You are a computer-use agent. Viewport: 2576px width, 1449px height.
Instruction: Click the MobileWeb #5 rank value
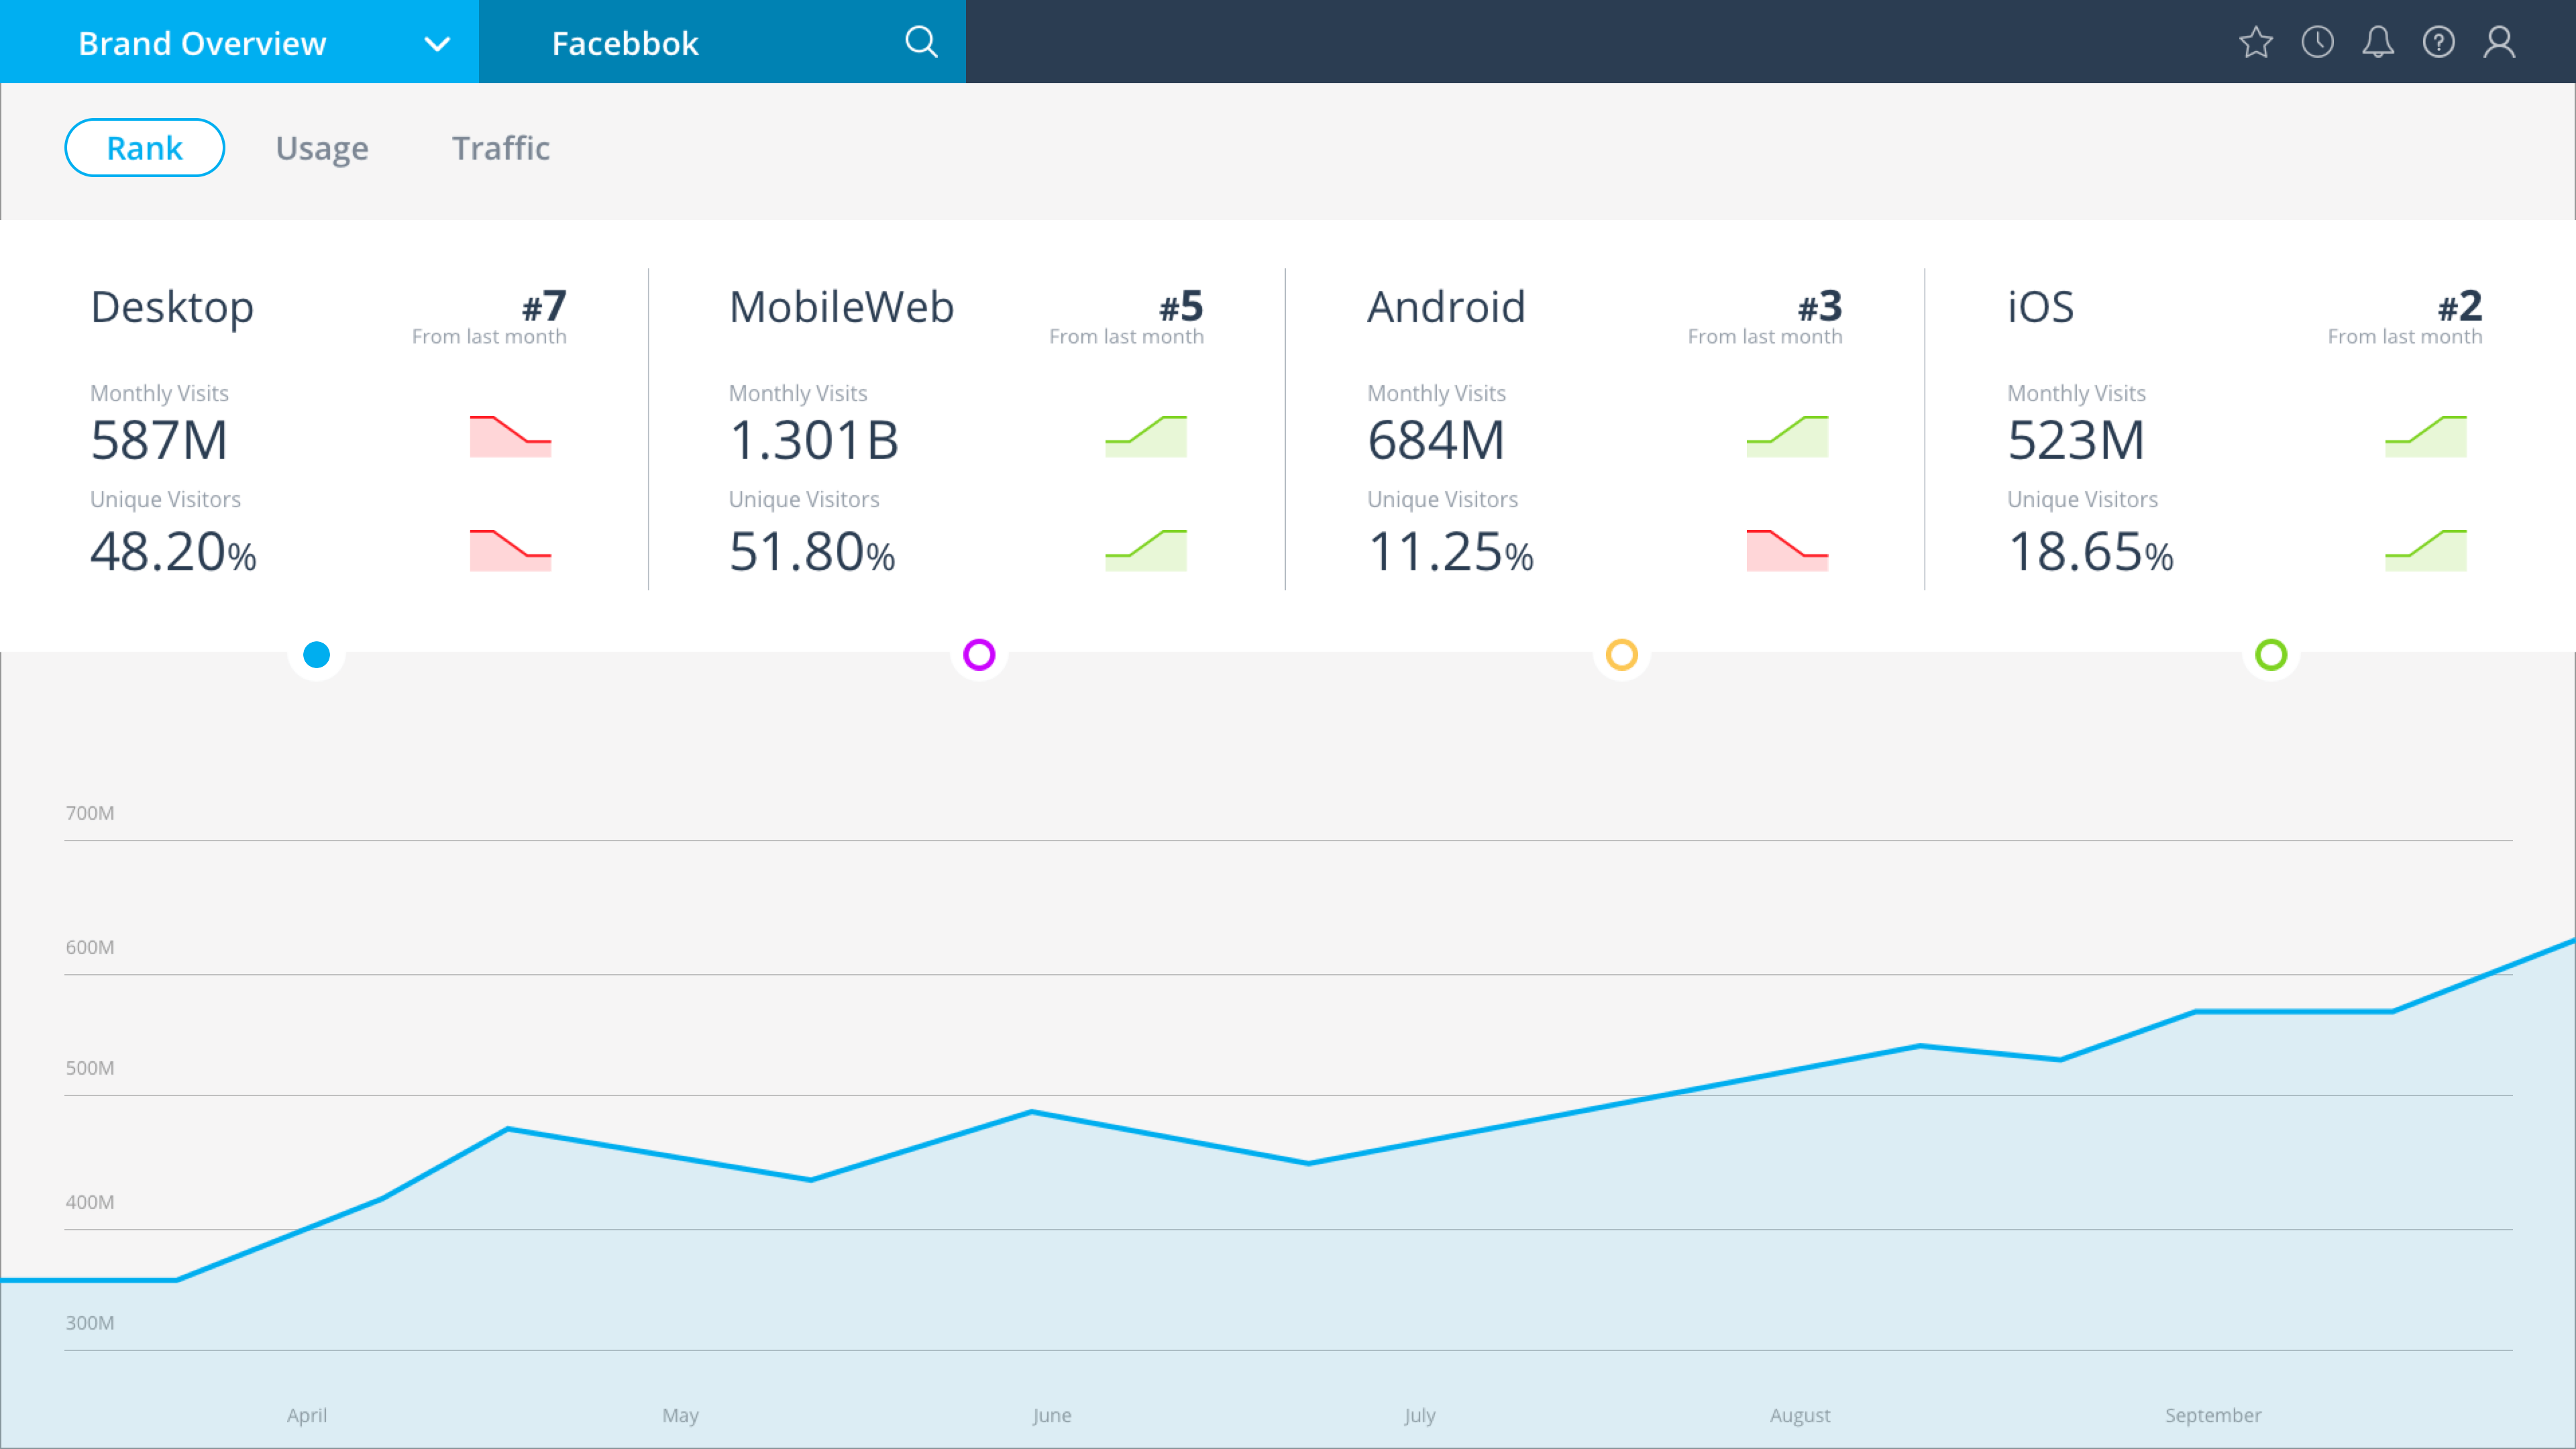tap(1181, 306)
